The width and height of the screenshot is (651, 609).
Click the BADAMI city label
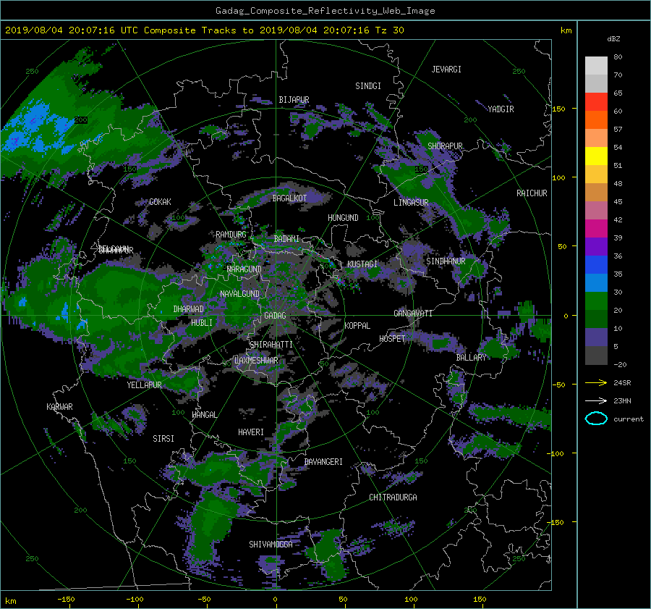tap(286, 239)
